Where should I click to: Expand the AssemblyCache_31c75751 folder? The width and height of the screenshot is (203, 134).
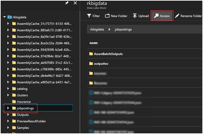8,24
